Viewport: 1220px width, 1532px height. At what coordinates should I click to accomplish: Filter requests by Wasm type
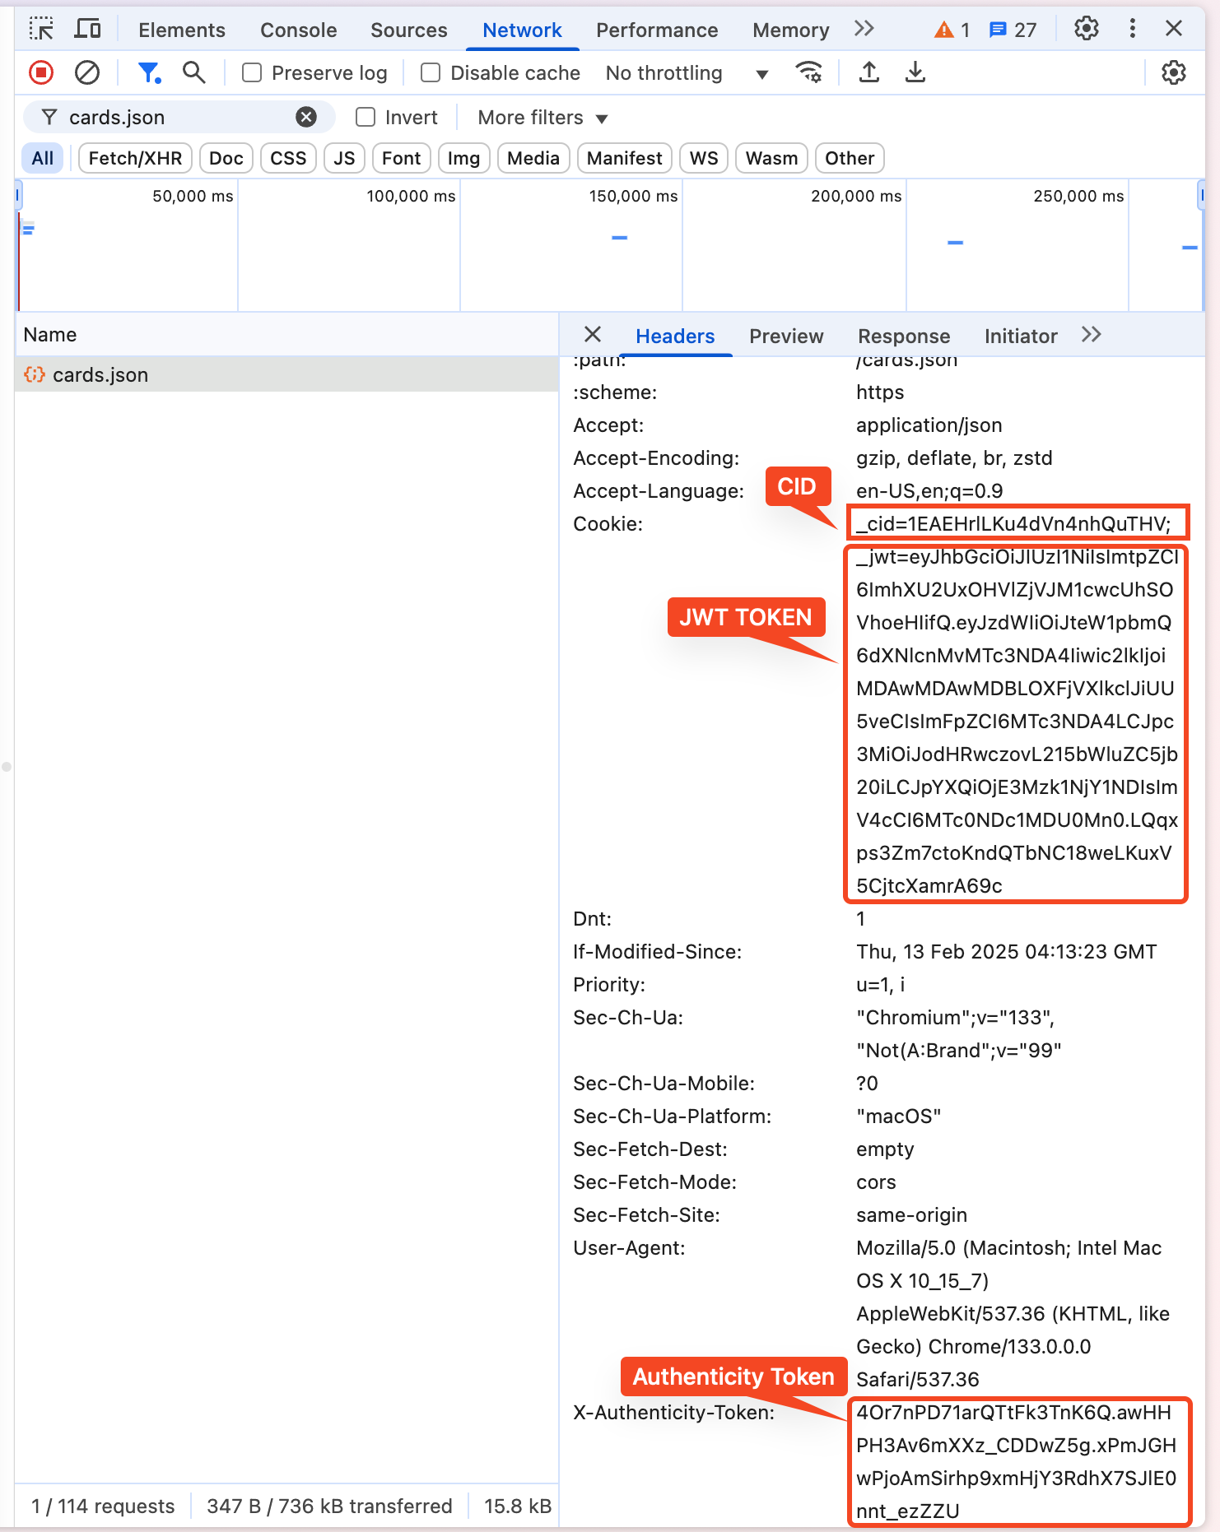click(x=771, y=158)
